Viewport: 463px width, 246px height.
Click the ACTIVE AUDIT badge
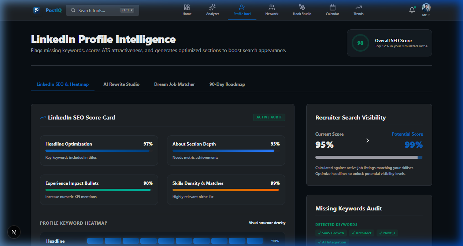[x=269, y=117]
